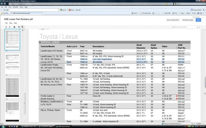Open the IE Tools menu
This screenshot has height=128, width=206.
(x=21, y=7)
